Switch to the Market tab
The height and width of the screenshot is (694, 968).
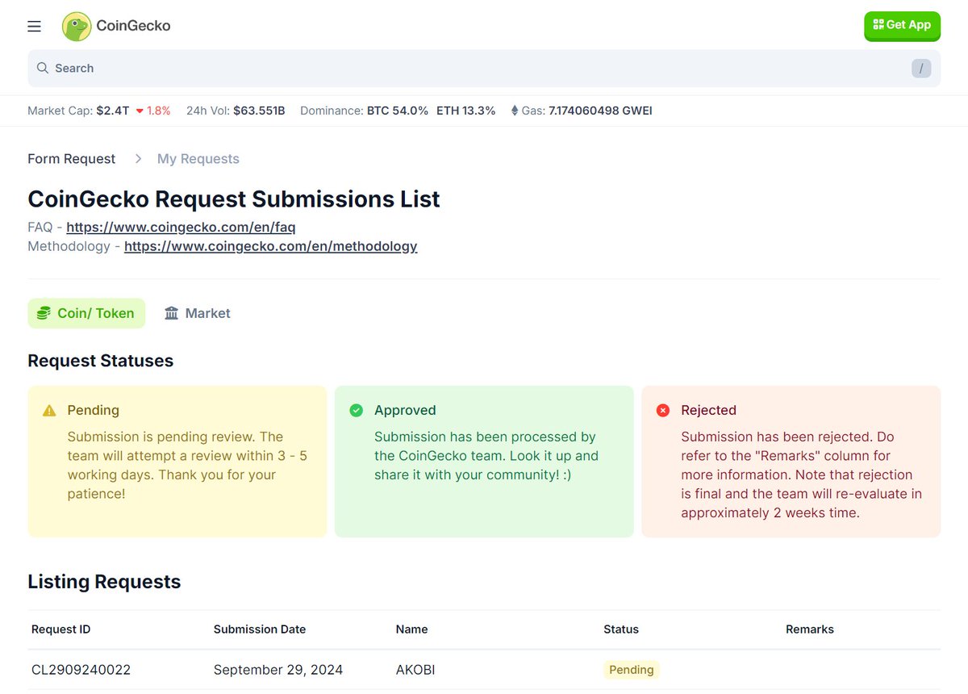198,313
